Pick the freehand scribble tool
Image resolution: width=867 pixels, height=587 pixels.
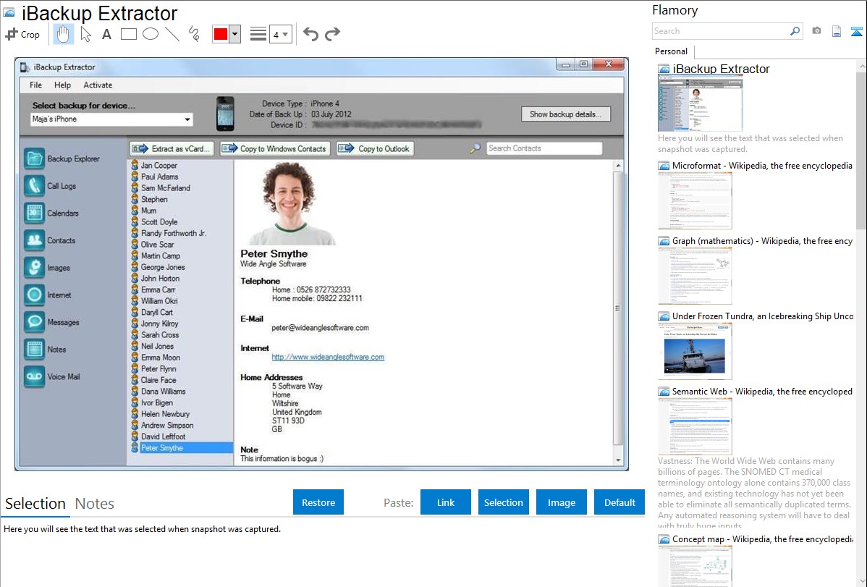click(x=194, y=34)
